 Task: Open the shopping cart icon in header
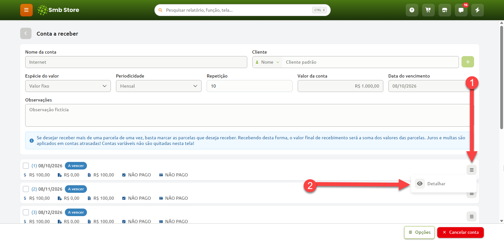tap(428, 10)
